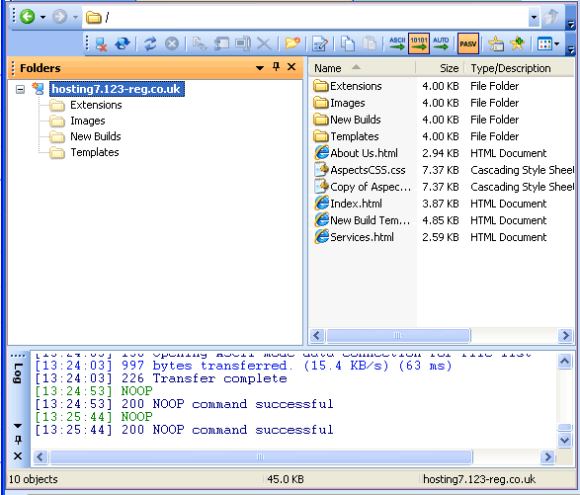
Task: Open the path address dropdown arrow
Action: coord(534,17)
